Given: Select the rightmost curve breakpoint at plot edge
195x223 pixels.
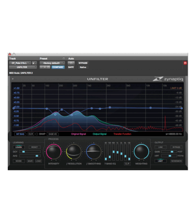Looking at the screenshot, I should [181, 108].
